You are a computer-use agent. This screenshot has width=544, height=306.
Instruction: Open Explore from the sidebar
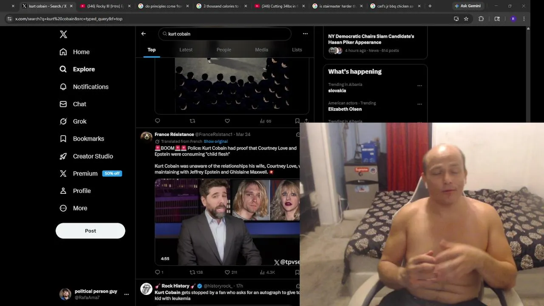pyautogui.click(x=77, y=69)
